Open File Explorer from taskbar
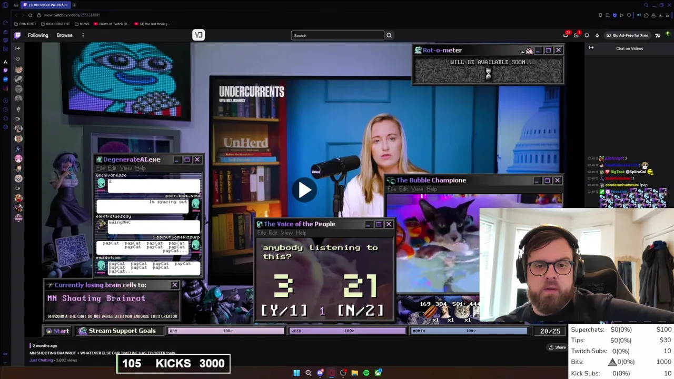The image size is (674, 379). 354,373
